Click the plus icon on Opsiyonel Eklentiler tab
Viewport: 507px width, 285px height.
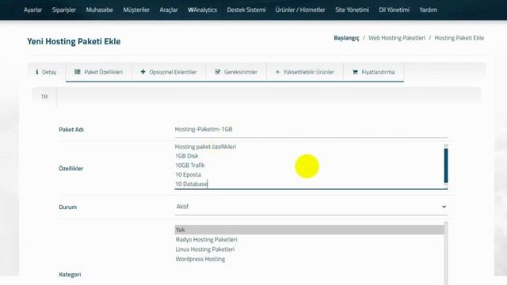pos(143,72)
